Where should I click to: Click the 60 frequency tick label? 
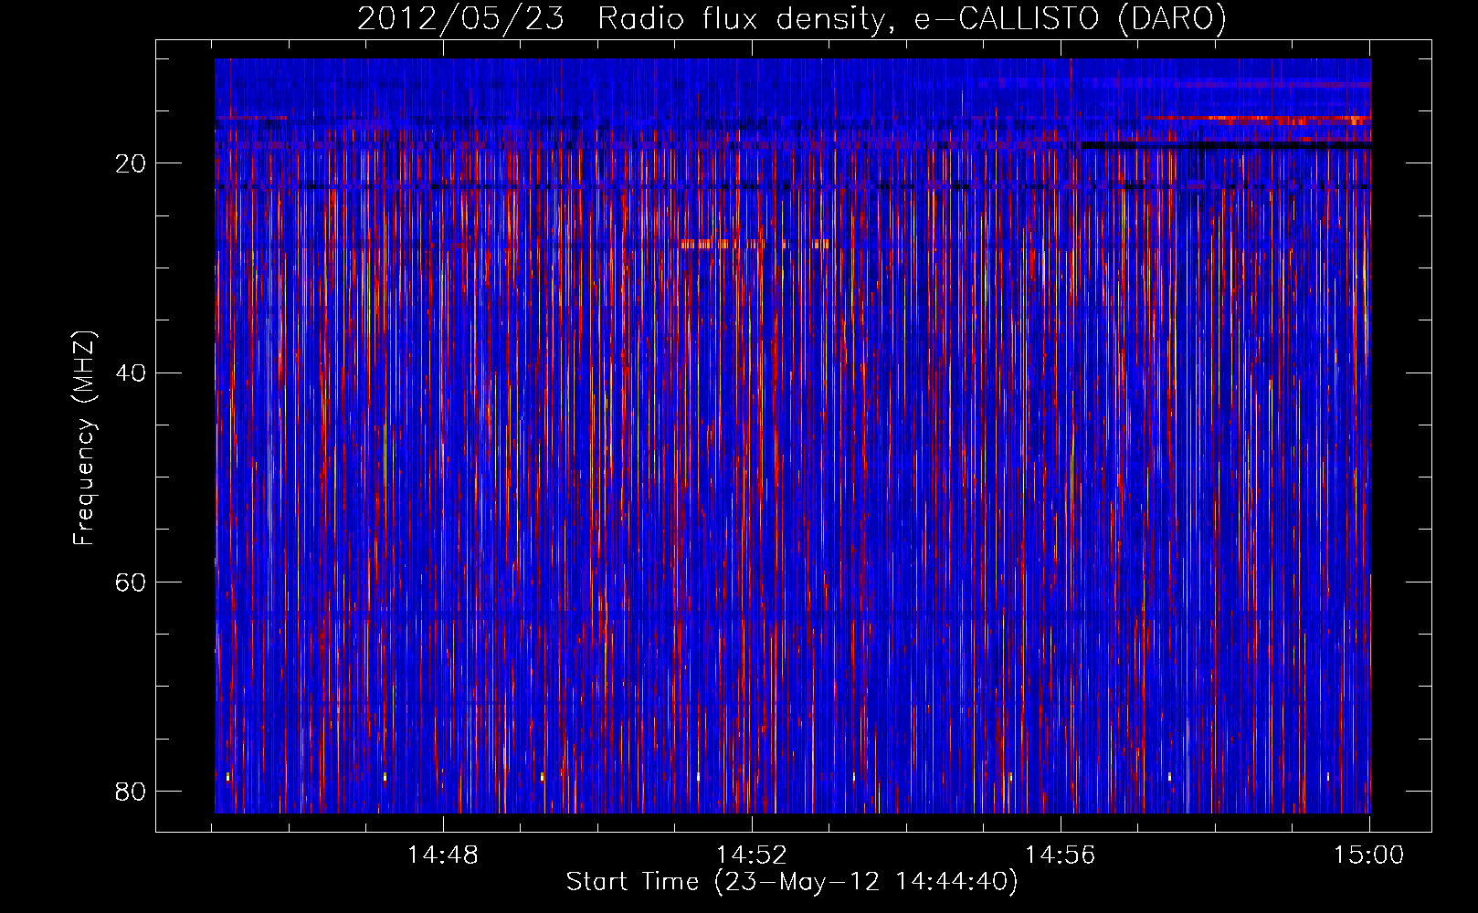tap(131, 582)
